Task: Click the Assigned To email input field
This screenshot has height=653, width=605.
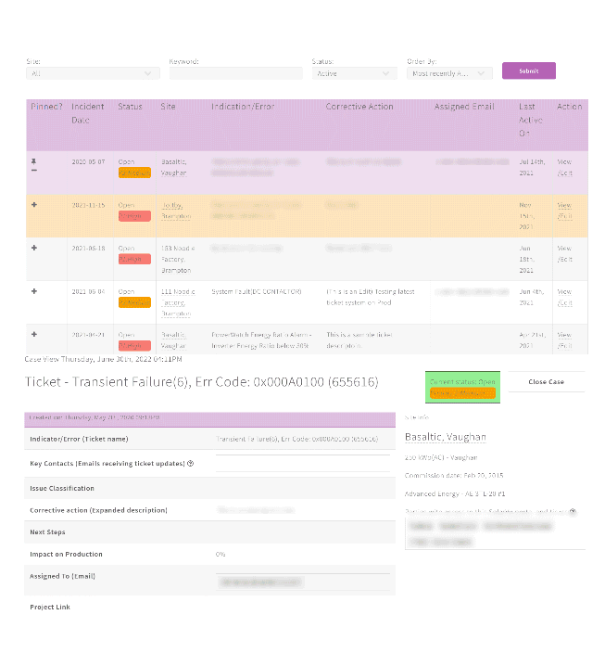Action: tap(304, 583)
